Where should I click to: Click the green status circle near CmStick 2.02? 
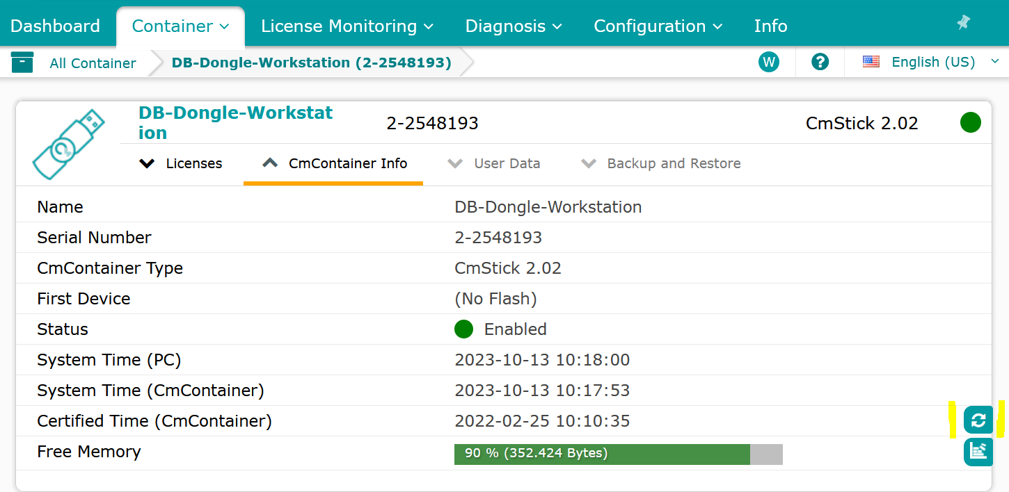coord(970,123)
